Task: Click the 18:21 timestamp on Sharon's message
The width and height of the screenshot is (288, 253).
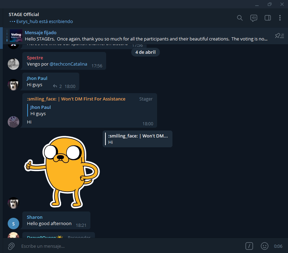Action: [x=81, y=225]
